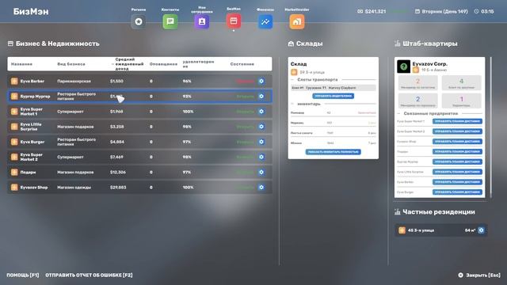Open settings gear for Eyva Super Market 2

261,157
